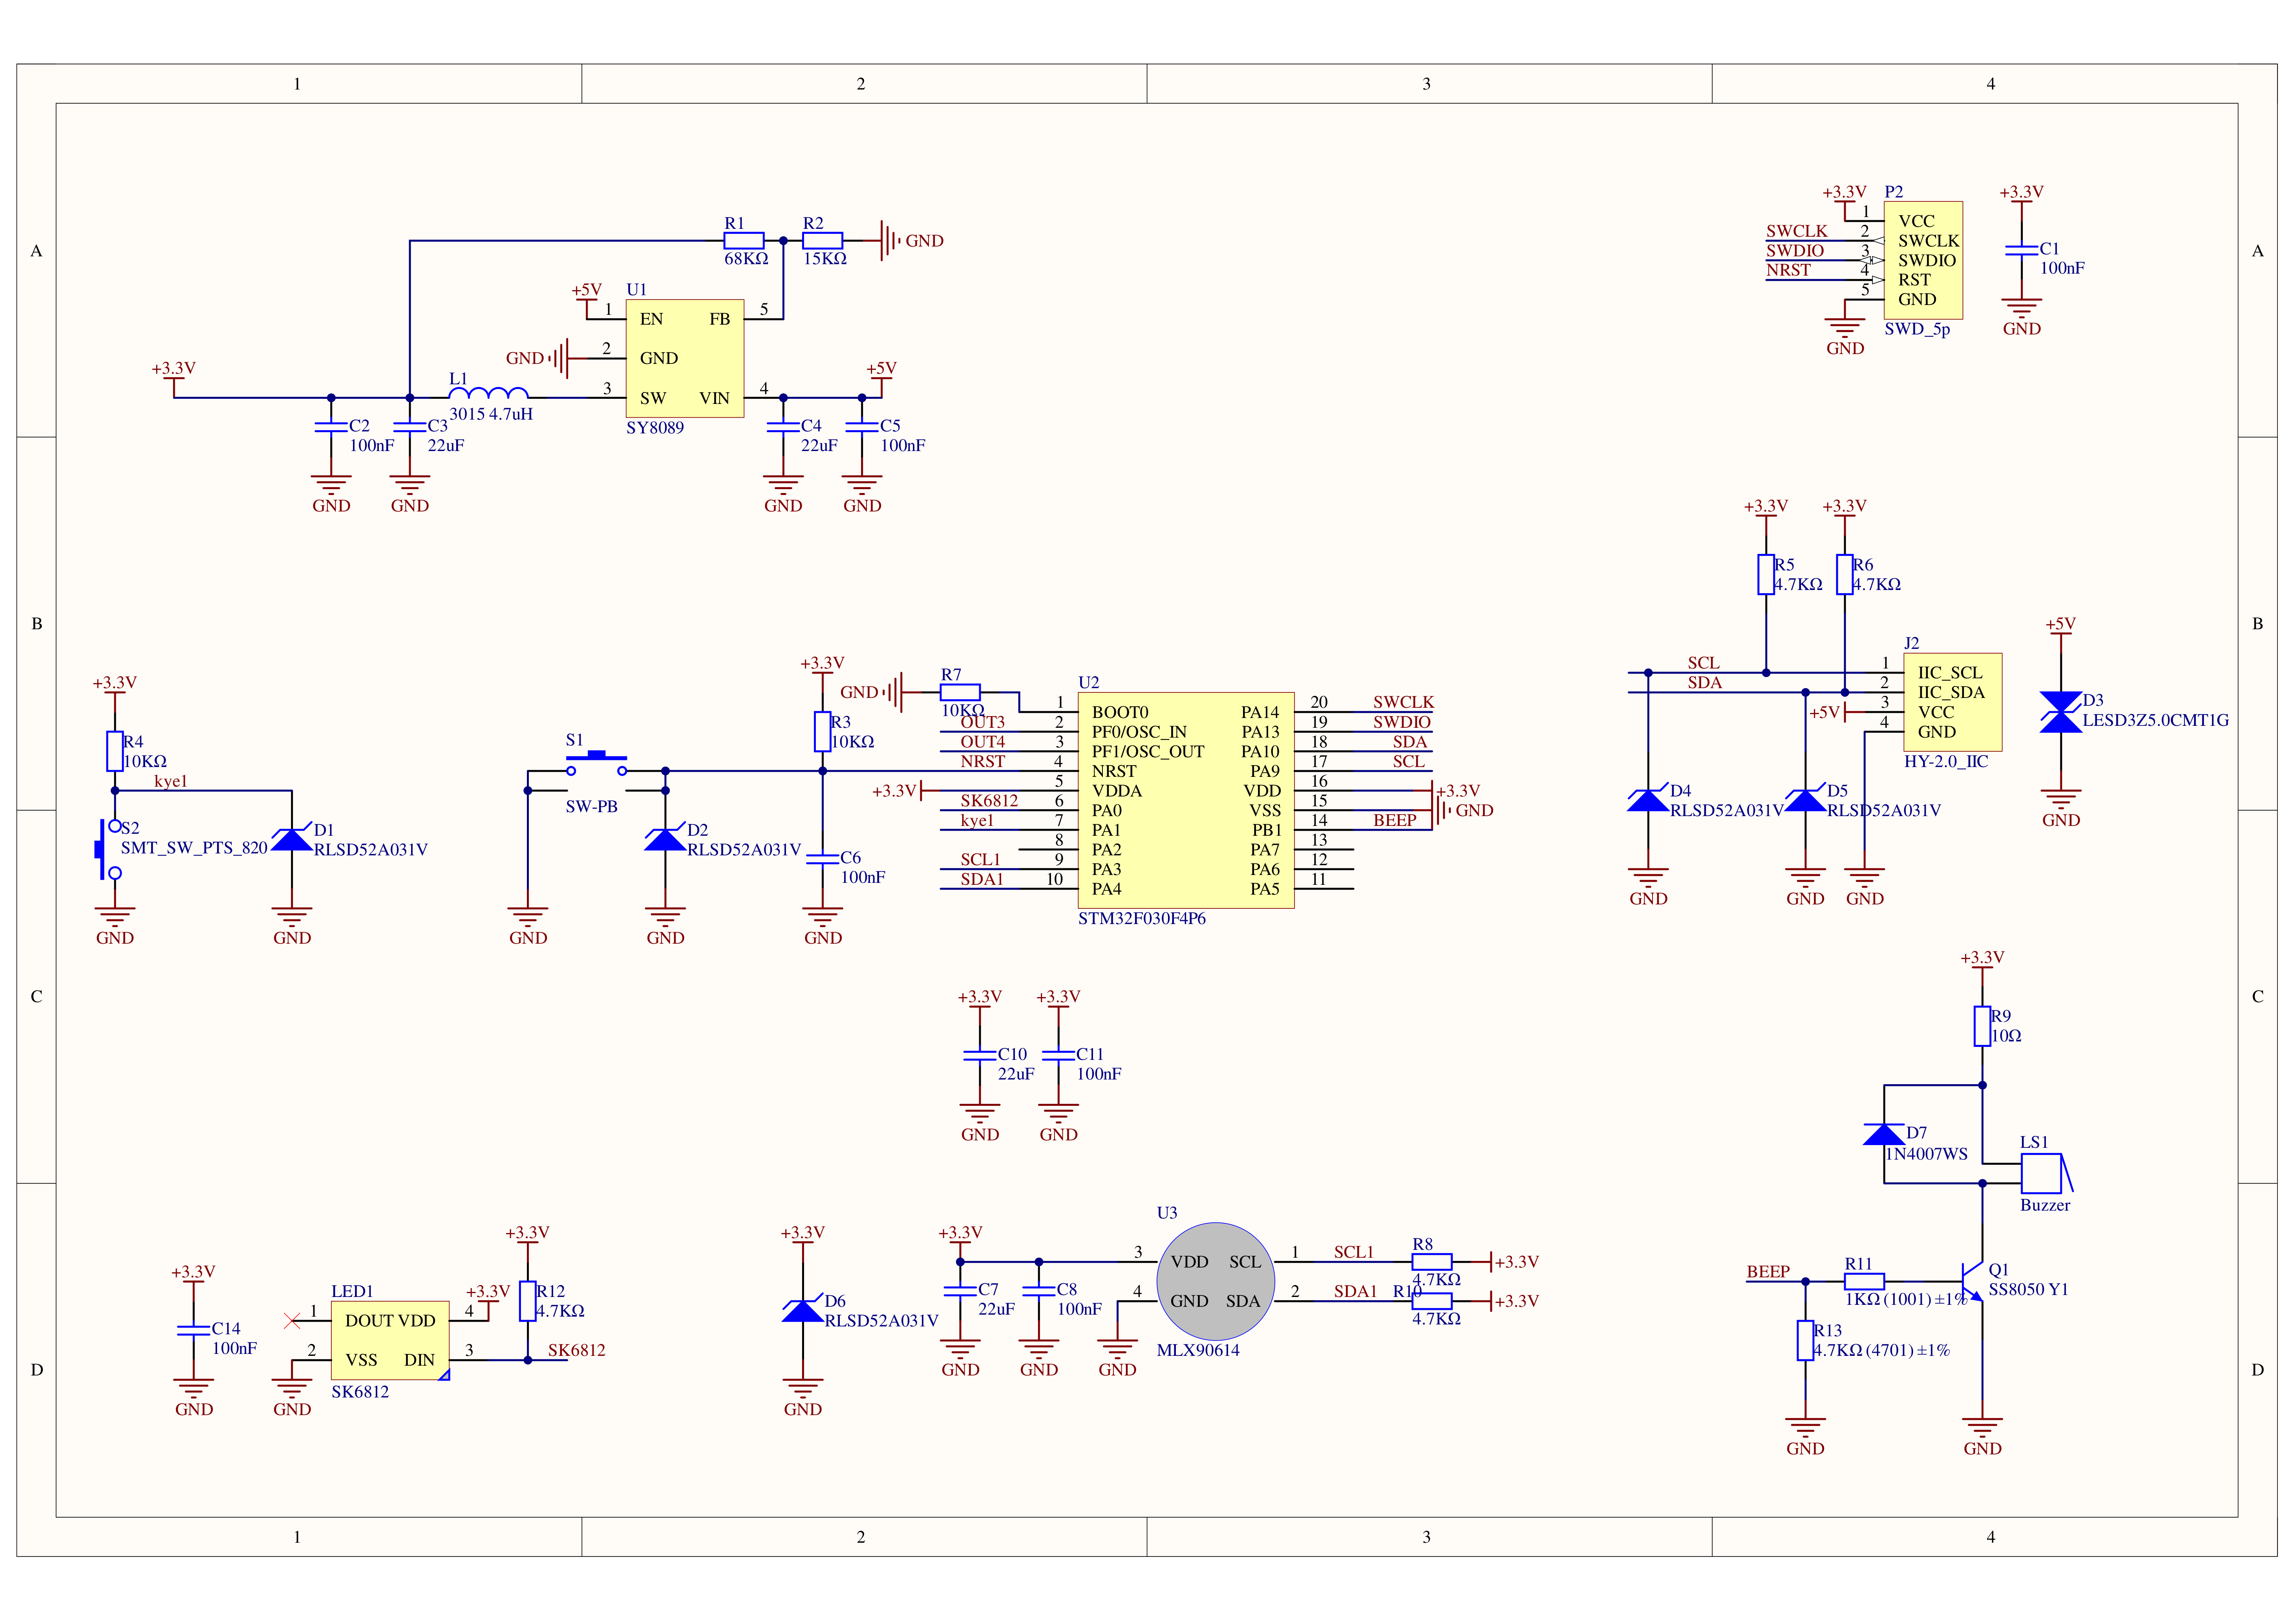
Task: Click the BOOT0 pin name on U2
Action: 1120,712
